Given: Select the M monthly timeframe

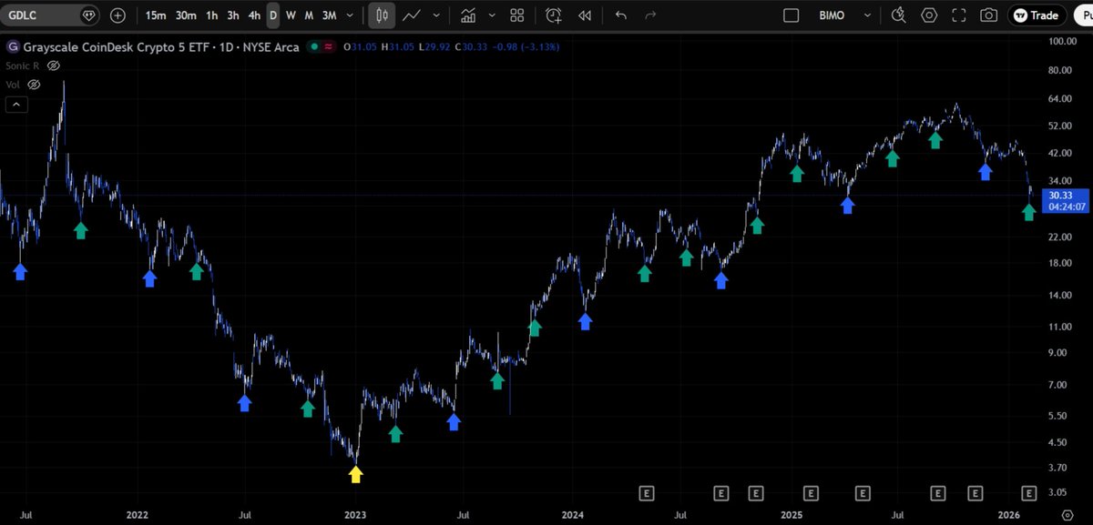Looking at the screenshot, I should [x=309, y=15].
